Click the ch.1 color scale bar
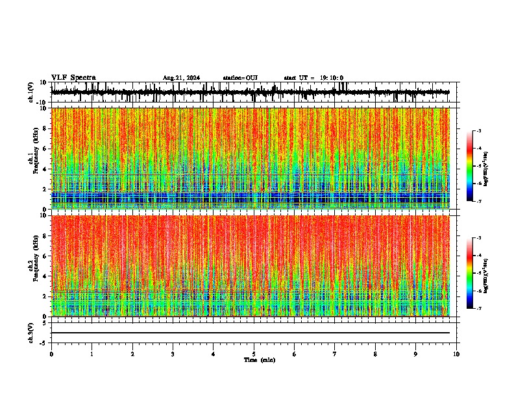Screen dimensions: 514x397 click(x=469, y=166)
